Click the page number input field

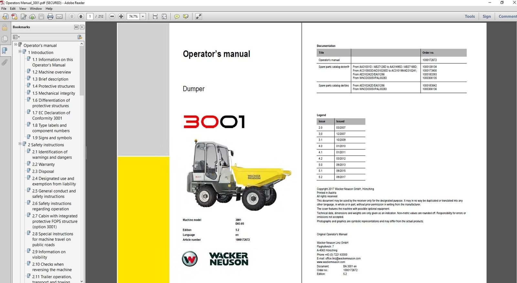(90, 16)
